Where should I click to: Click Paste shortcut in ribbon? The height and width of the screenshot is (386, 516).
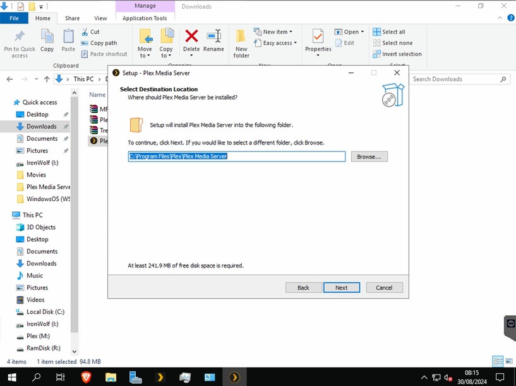point(104,54)
